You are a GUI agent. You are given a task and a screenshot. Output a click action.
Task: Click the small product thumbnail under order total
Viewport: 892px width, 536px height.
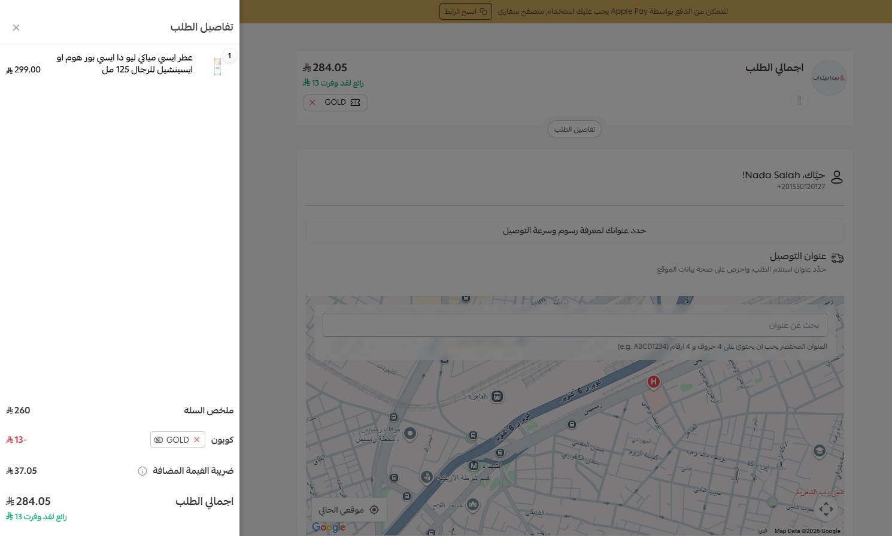click(x=799, y=100)
